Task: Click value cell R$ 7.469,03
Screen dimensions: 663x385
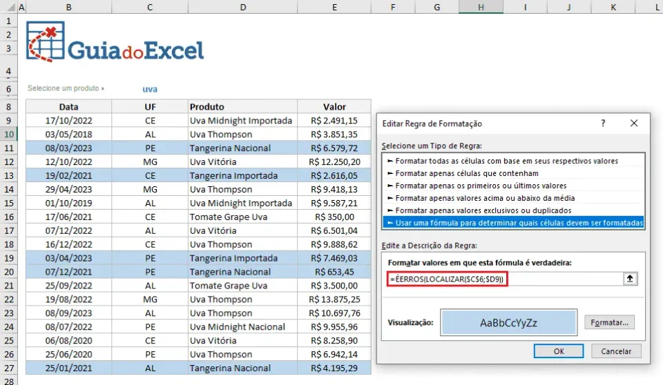Action: (334, 258)
